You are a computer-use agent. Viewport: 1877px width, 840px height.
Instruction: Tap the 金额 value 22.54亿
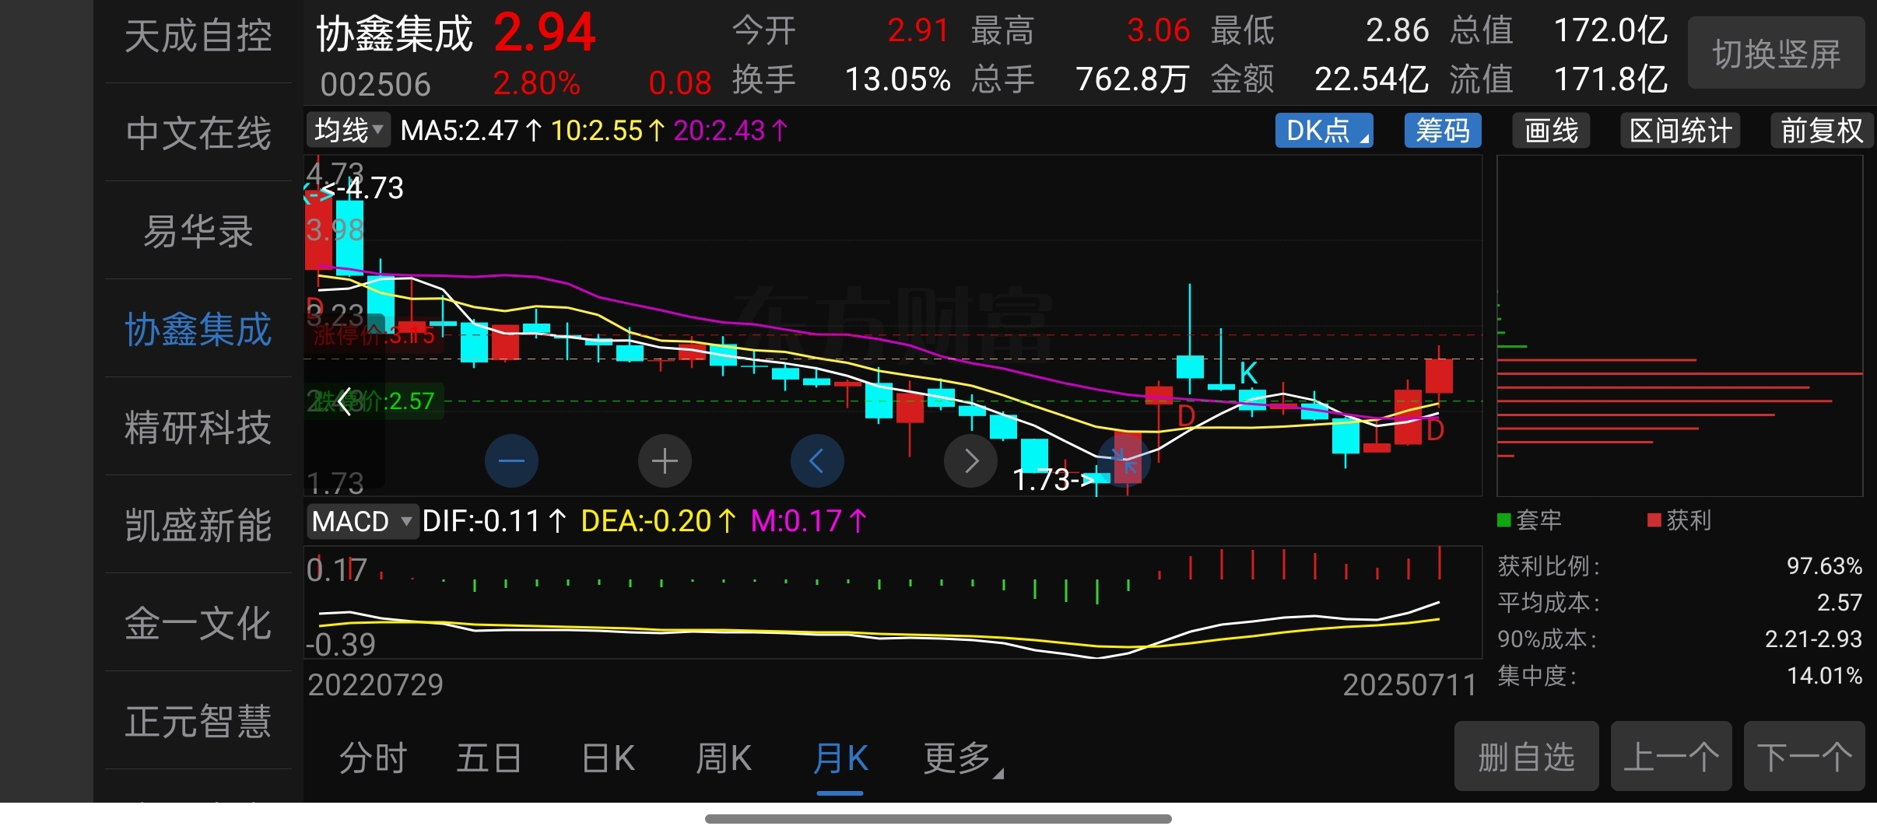pos(1371,79)
